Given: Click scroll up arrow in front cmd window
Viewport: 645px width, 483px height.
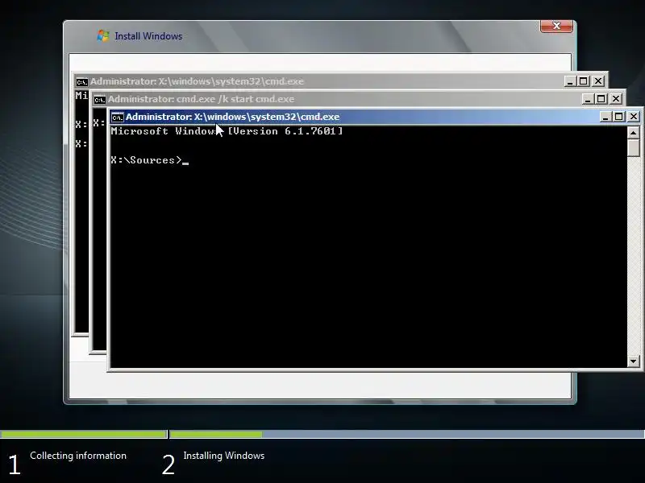Looking at the screenshot, I should click(x=633, y=133).
